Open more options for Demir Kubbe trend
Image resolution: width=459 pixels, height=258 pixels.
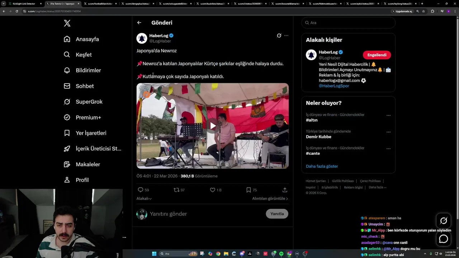(388, 132)
